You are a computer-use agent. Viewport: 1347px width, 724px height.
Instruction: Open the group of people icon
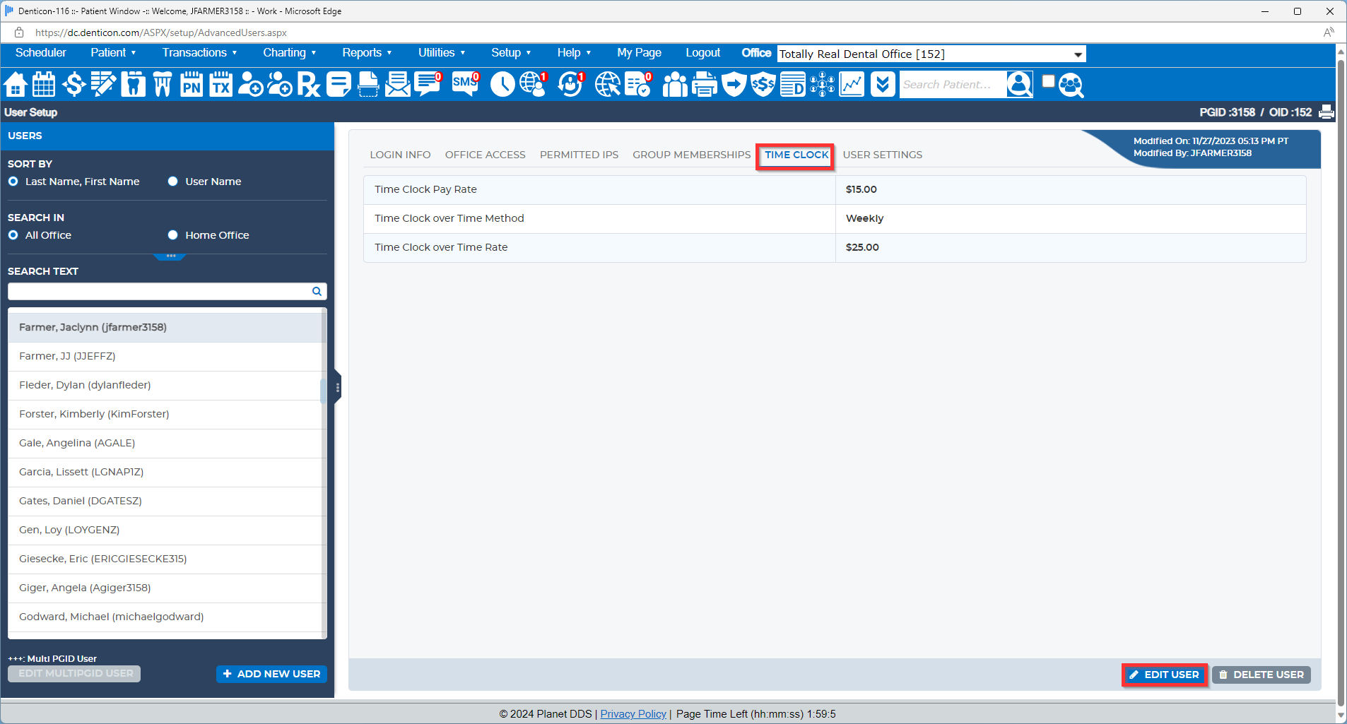coord(675,85)
